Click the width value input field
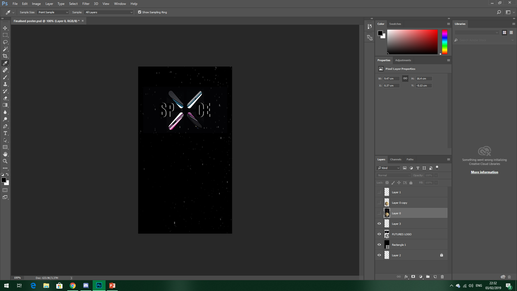This screenshot has height=291, width=517. click(391, 79)
